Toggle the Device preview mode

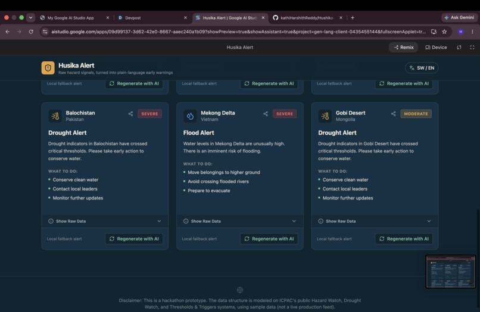(x=436, y=48)
